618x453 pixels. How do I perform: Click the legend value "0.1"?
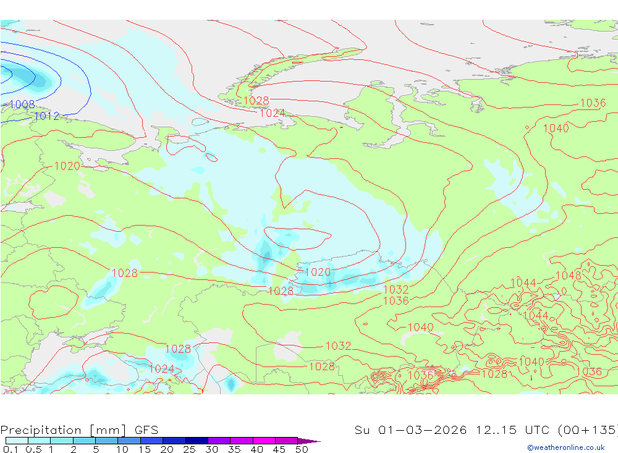(x=11, y=449)
